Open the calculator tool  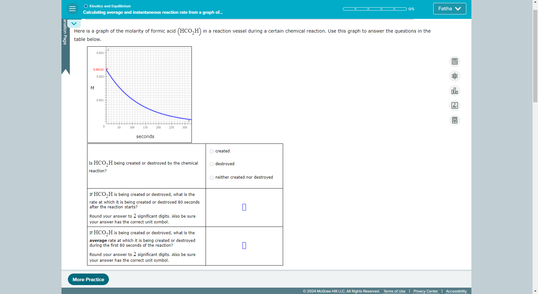pos(455,61)
